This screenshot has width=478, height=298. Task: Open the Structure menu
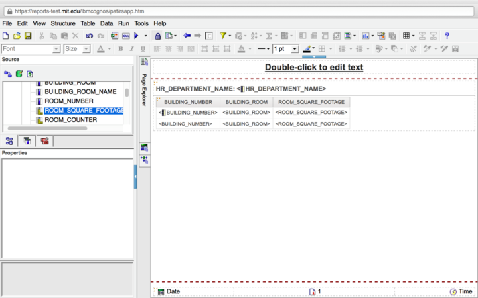[63, 23]
